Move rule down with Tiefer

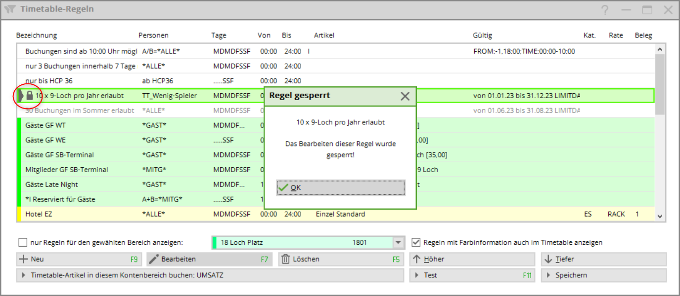tap(603, 259)
